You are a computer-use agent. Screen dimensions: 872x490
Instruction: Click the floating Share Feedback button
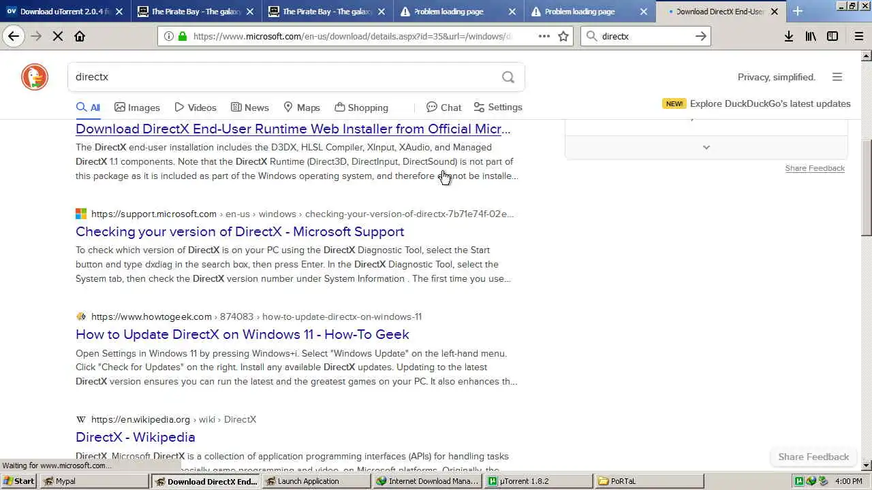[x=813, y=457]
